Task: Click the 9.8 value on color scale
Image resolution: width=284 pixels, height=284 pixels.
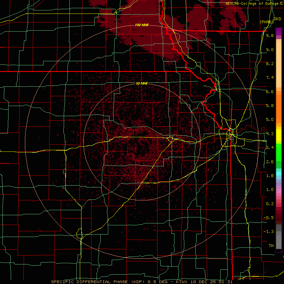Action: [x=270, y=35]
